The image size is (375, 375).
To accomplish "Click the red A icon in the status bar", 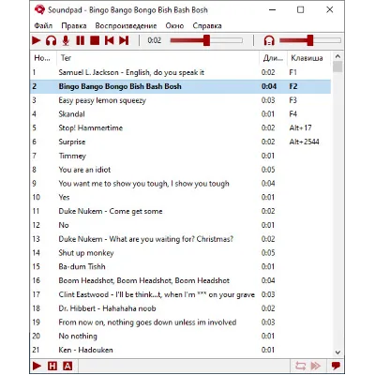I will pos(67,366).
